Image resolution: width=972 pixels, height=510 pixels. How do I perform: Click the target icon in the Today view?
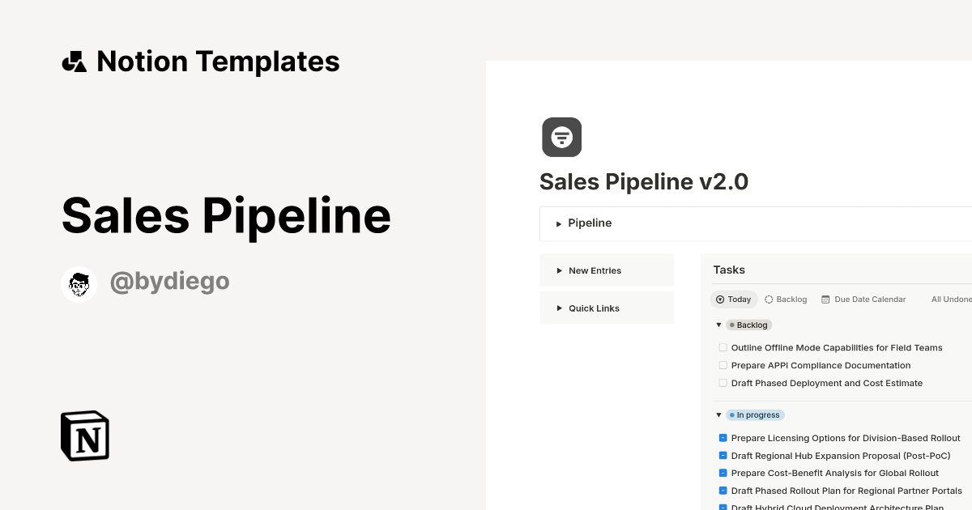[x=721, y=300]
